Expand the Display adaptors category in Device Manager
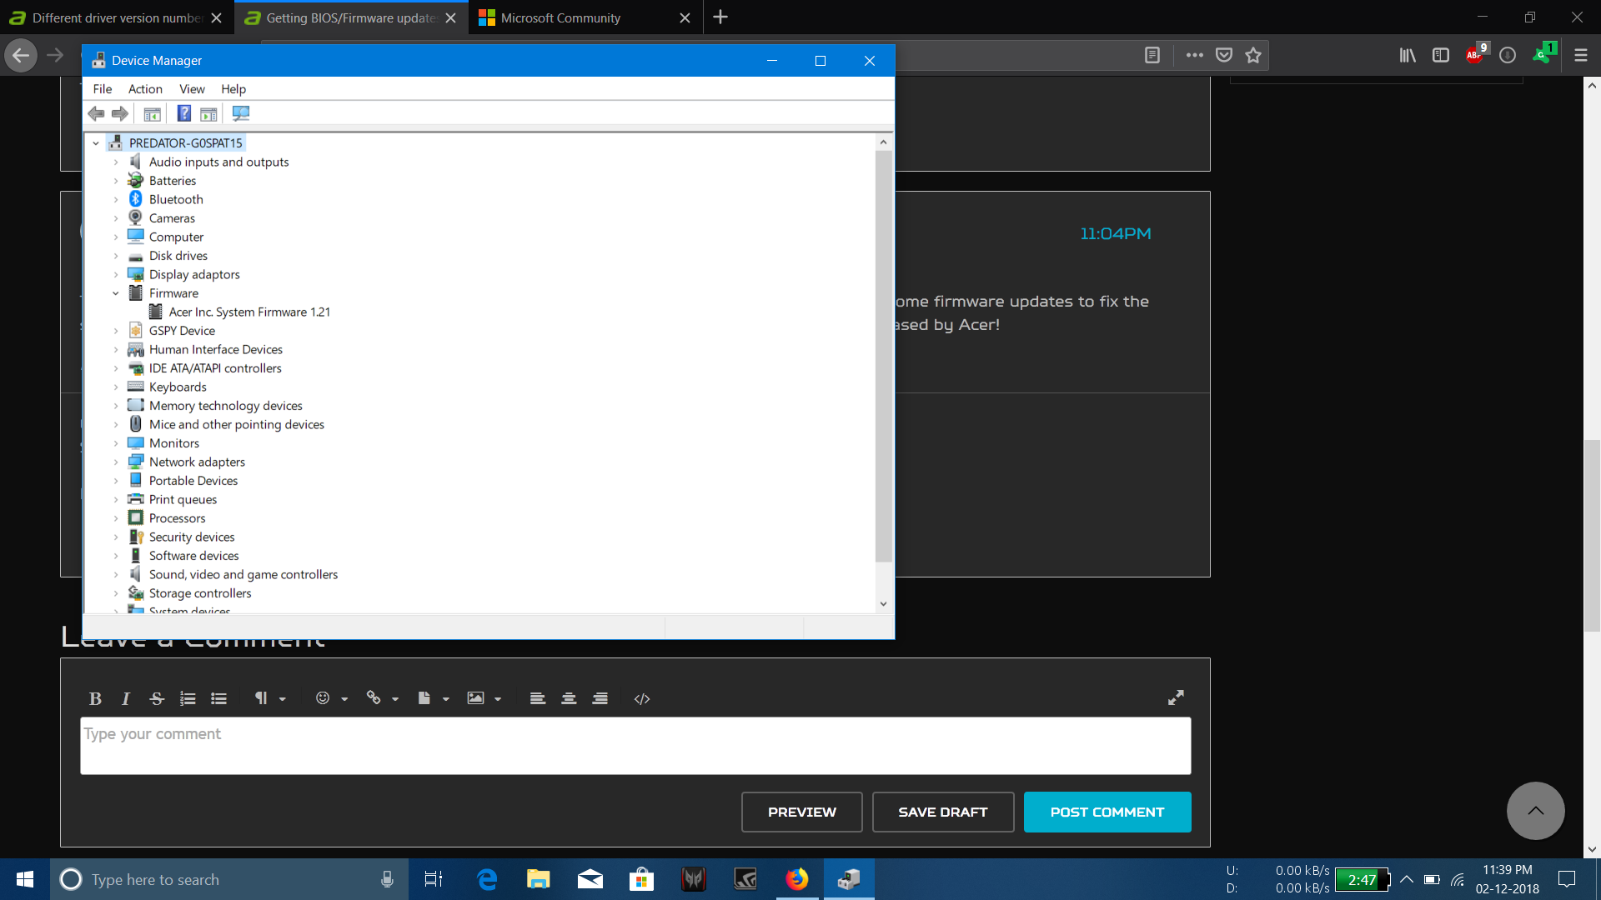1601x900 pixels. (x=117, y=273)
